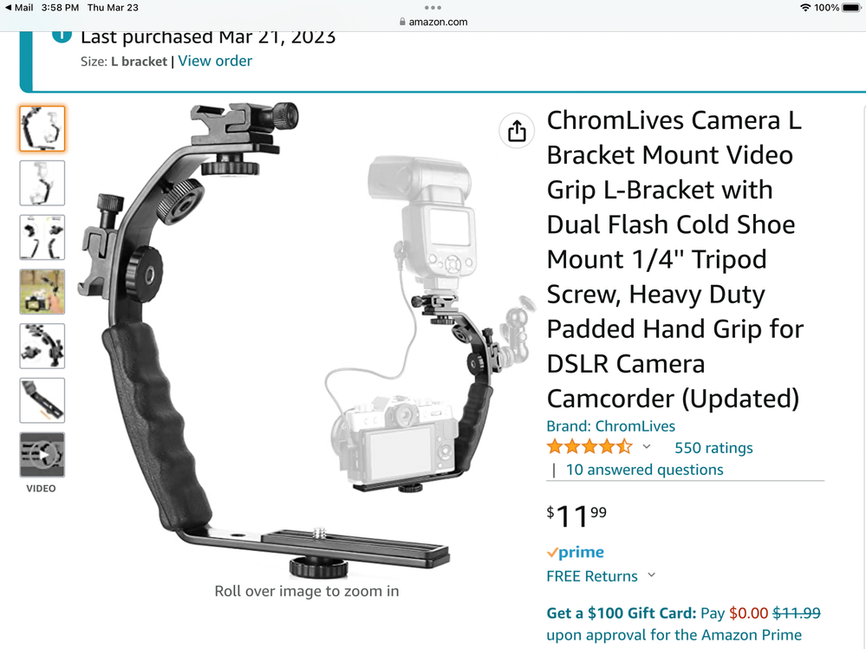Play the product video thumbnail

[42, 455]
